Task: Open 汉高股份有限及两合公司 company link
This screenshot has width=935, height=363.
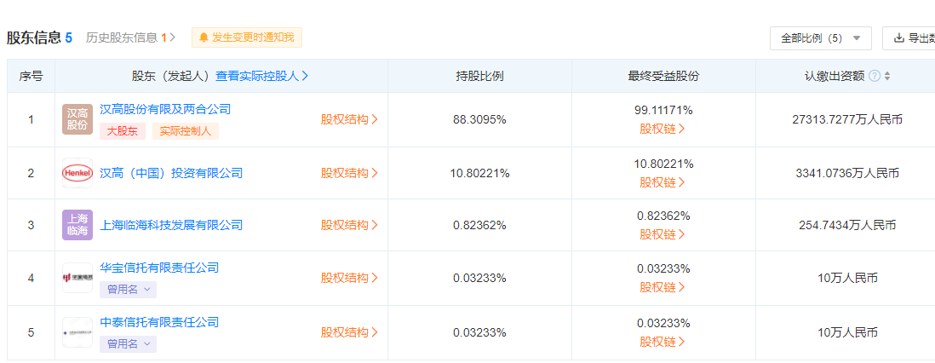Action: coord(165,109)
